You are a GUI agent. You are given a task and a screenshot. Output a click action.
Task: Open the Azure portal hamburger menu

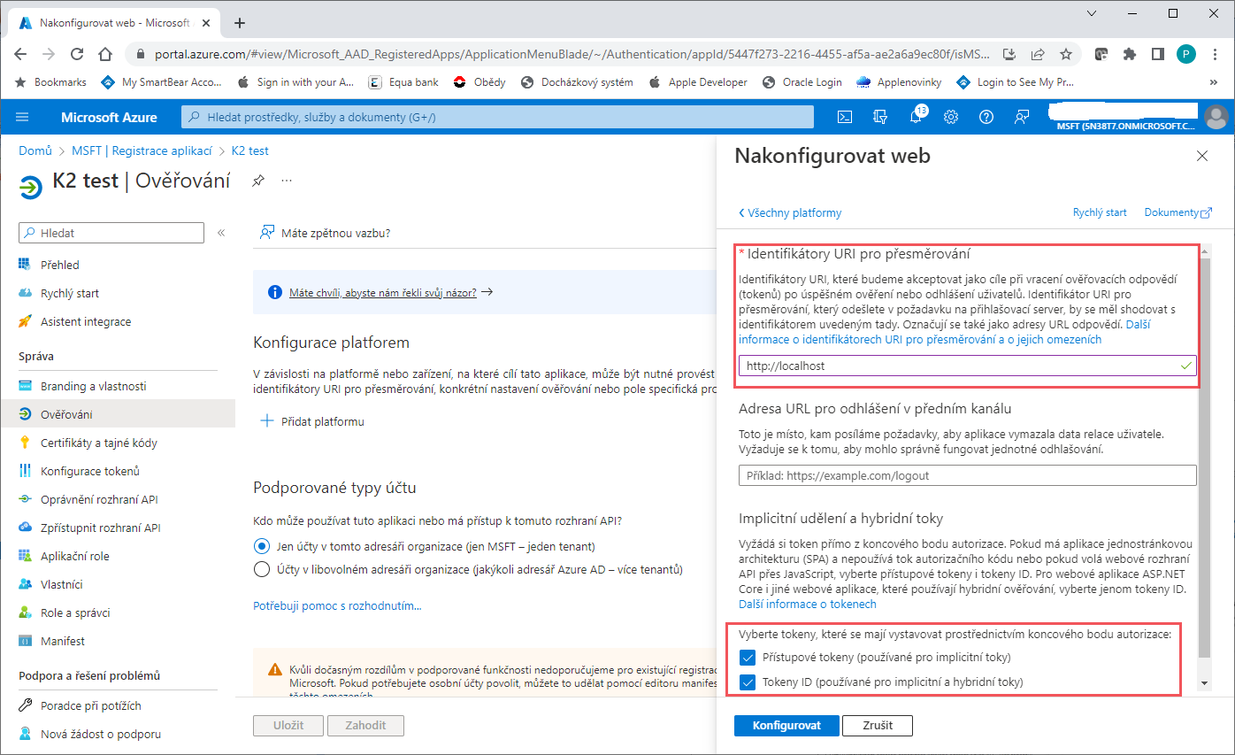click(x=22, y=117)
